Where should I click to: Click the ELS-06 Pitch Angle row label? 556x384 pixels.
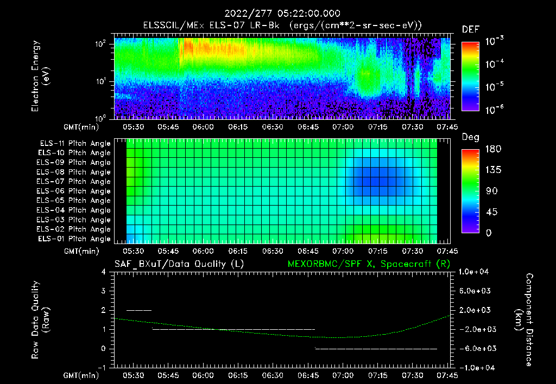point(74,191)
